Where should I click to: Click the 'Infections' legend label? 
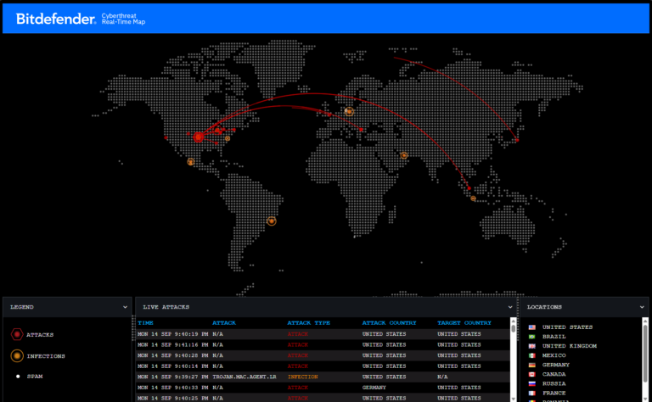tap(46, 356)
